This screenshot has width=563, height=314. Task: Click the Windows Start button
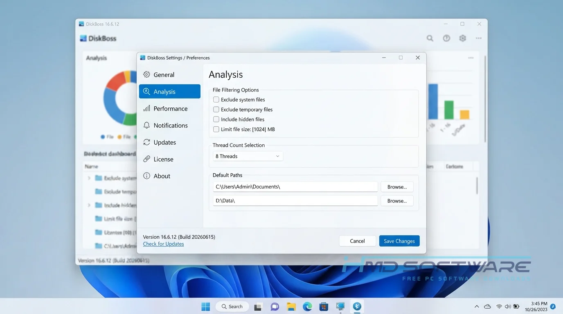pyautogui.click(x=205, y=307)
